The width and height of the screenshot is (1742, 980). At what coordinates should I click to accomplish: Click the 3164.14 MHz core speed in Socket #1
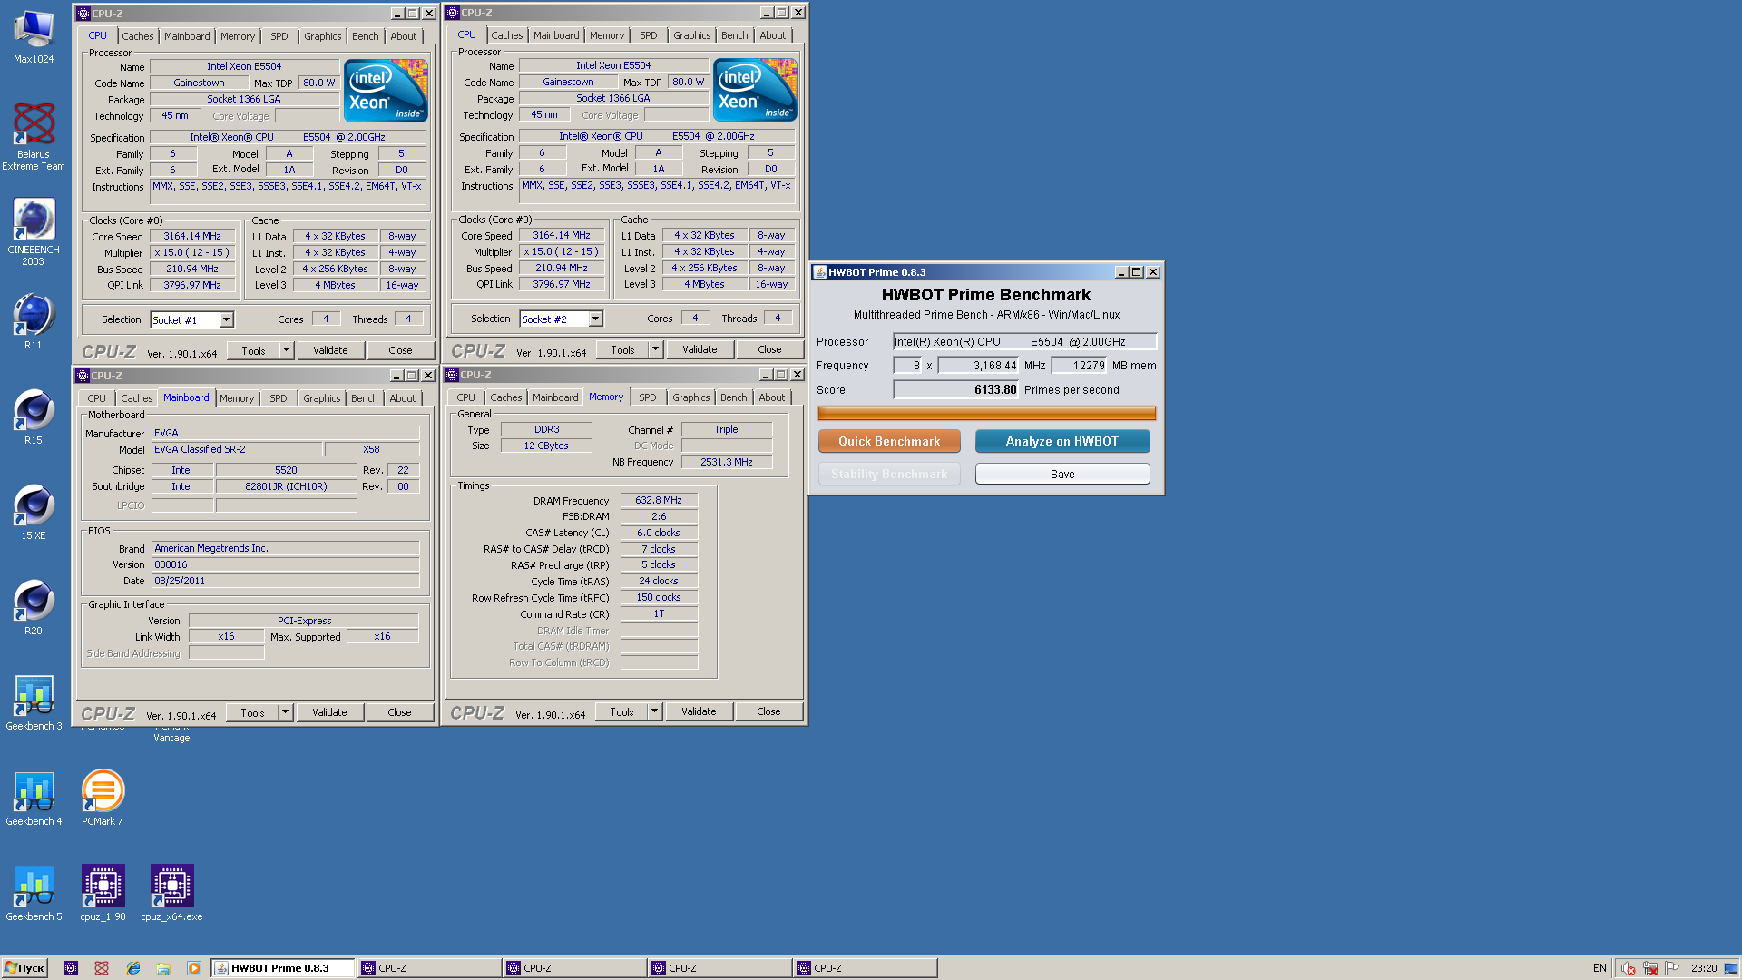[x=192, y=236]
